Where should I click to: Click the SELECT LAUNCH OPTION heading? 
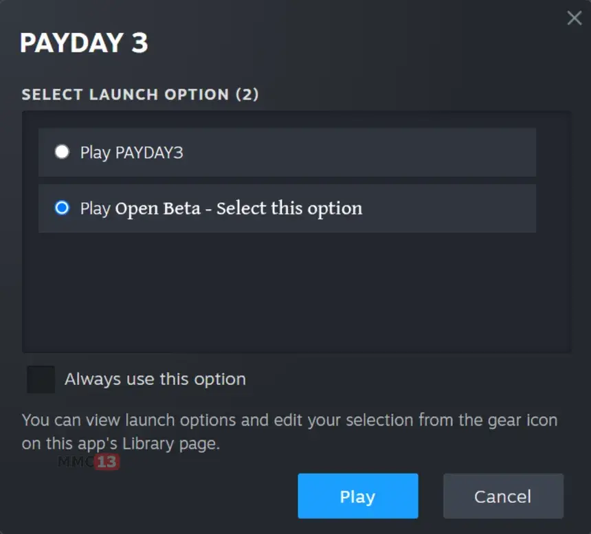click(x=125, y=95)
